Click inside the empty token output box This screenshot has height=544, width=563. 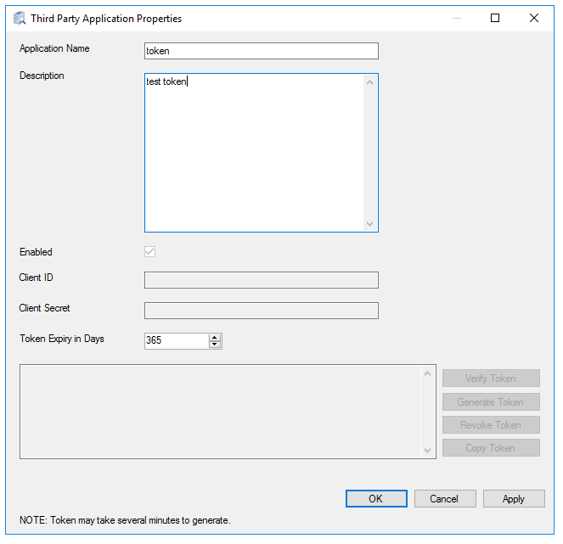[221, 412]
